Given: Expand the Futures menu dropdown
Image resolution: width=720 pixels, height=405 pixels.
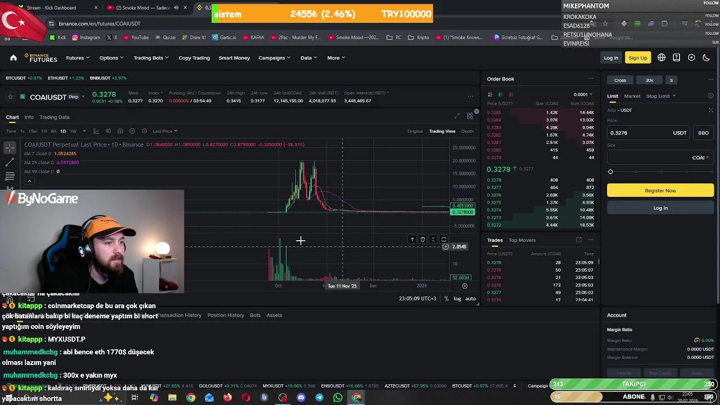Looking at the screenshot, I should [78, 57].
